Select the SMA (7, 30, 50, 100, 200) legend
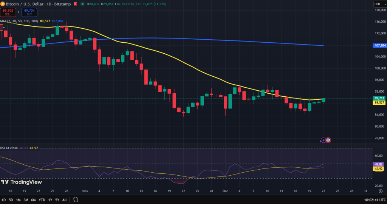The image size is (387, 204). (x=19, y=21)
